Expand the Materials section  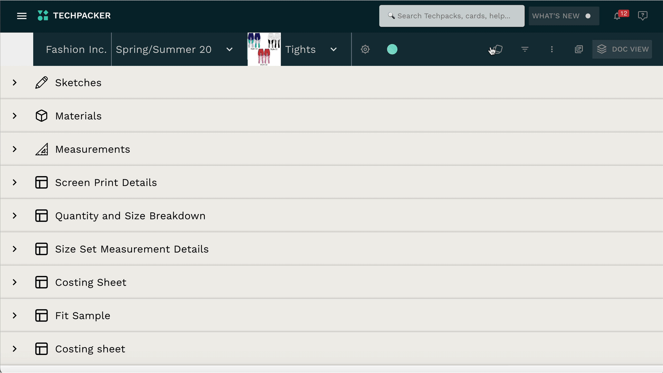click(x=15, y=116)
